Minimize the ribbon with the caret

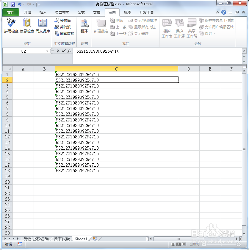tap(217, 12)
